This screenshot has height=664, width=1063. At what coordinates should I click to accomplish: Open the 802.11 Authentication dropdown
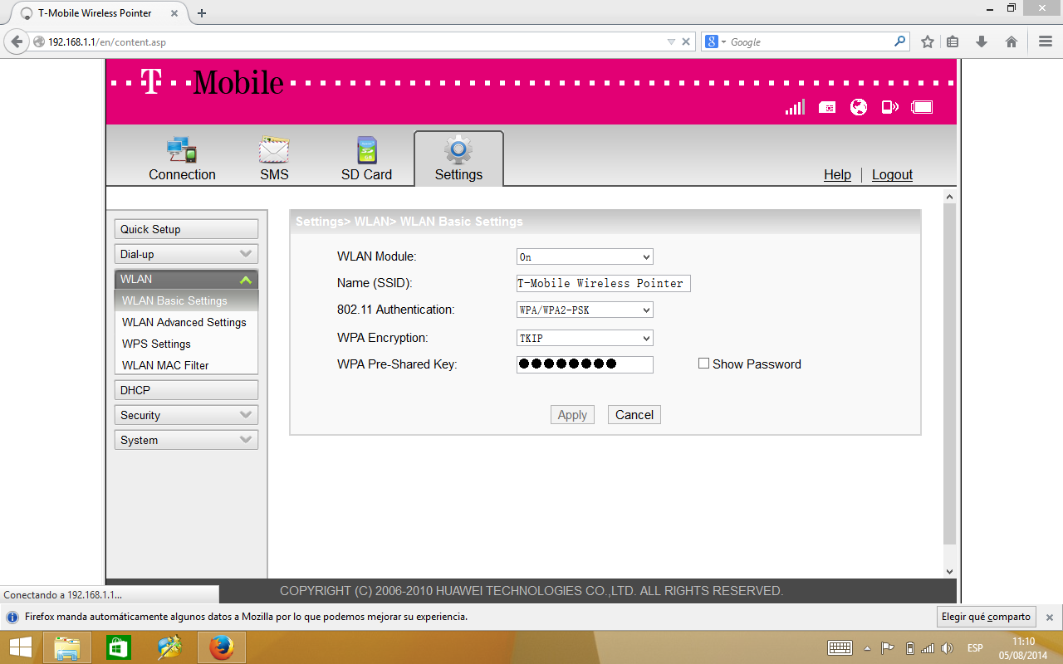585,310
